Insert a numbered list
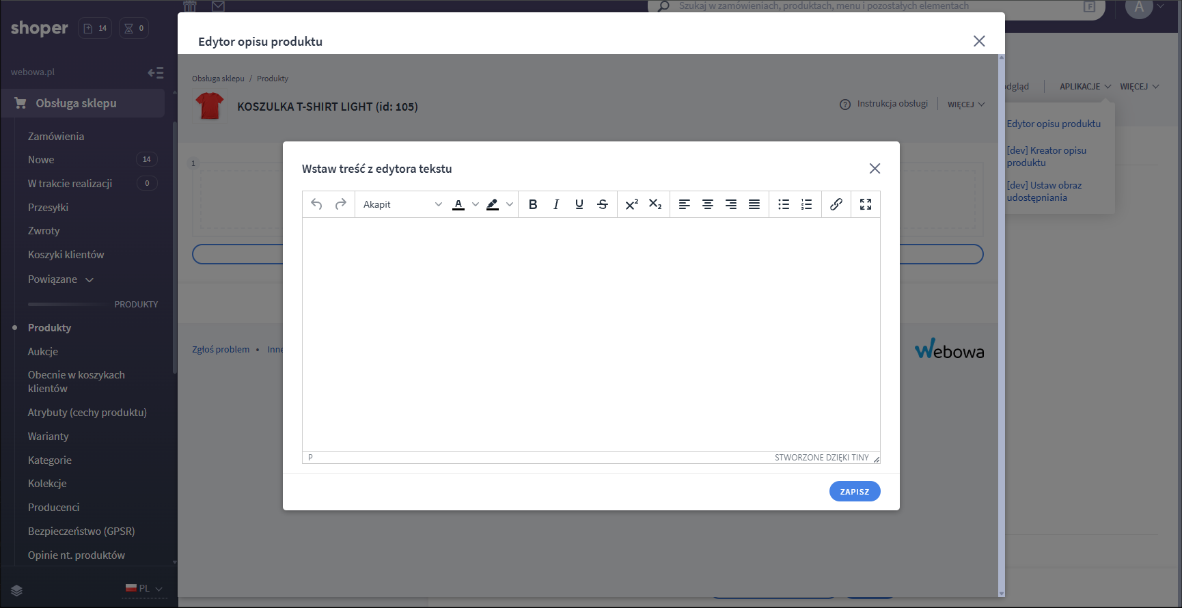This screenshot has height=608, width=1182. pos(807,204)
